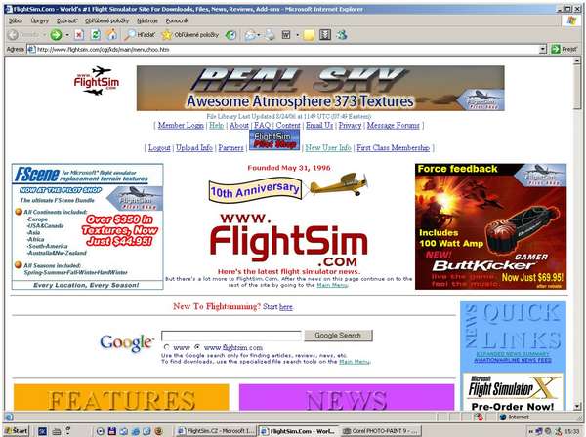Click the FScene terrain textures ad
The height and width of the screenshot is (437, 586).
88,226
